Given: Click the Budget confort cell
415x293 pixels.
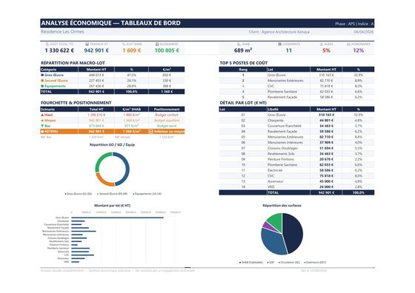Looking at the screenshot, I should tap(167, 115).
